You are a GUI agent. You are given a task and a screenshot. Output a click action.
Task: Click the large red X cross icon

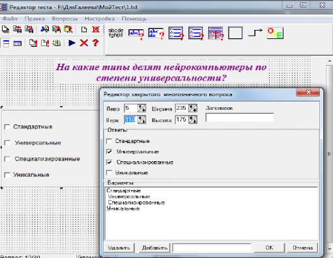(x=84, y=43)
